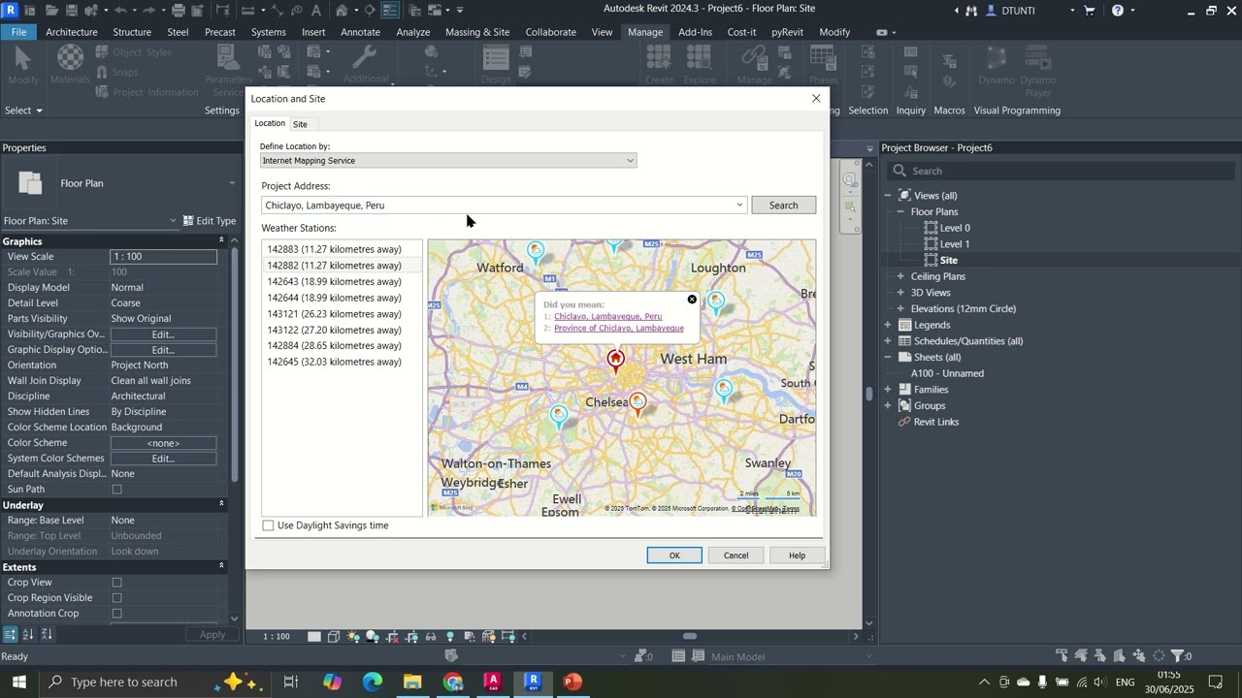Click the Reveal Hidden Elements lightbulb icon
Viewport: 1242px width, 698px height.
(450, 637)
